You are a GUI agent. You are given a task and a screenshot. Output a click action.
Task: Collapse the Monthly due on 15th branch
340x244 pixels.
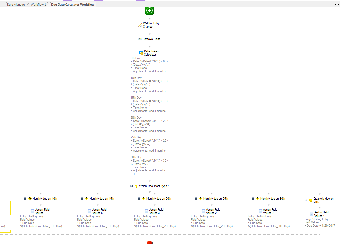pyautogui.click(x=82, y=199)
